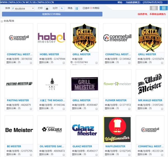This screenshot has width=168, height=157.
Task: Open the FLOWER MEISTER title link
Action: (x=116, y=100)
